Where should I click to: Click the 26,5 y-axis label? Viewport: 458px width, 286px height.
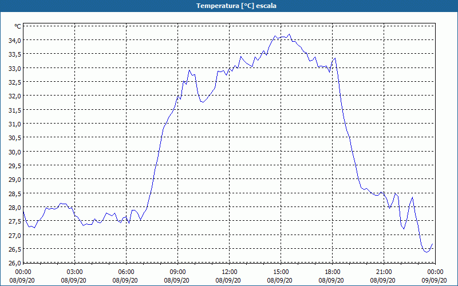[15, 249]
